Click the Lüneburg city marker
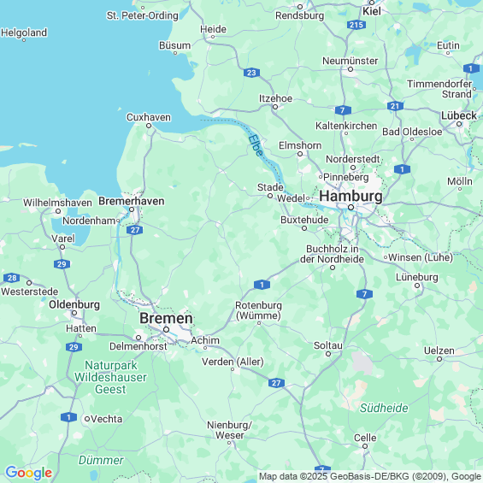The height and width of the screenshot is (483, 483). pyautogui.click(x=417, y=286)
